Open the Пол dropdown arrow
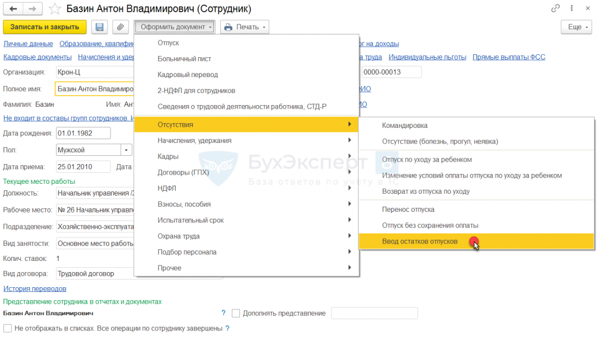This screenshot has width=598, height=338. click(126, 150)
